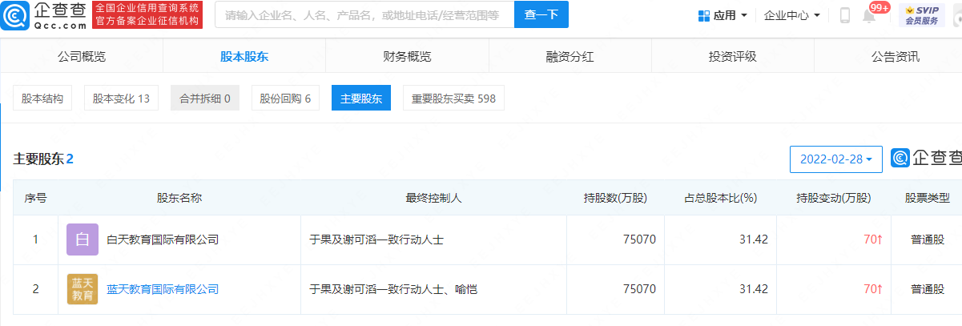
Task: Click 70↑ change in 蓝天教育 row
Action: (873, 289)
